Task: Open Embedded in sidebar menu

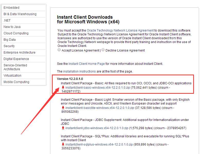Action: pyautogui.click(x=24, y=8)
